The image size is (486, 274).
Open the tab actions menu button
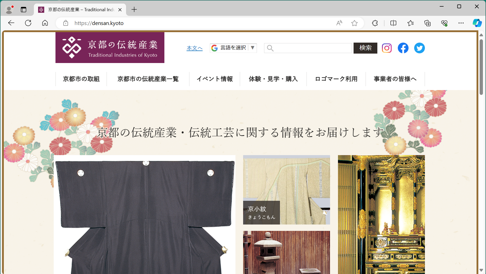tap(24, 10)
